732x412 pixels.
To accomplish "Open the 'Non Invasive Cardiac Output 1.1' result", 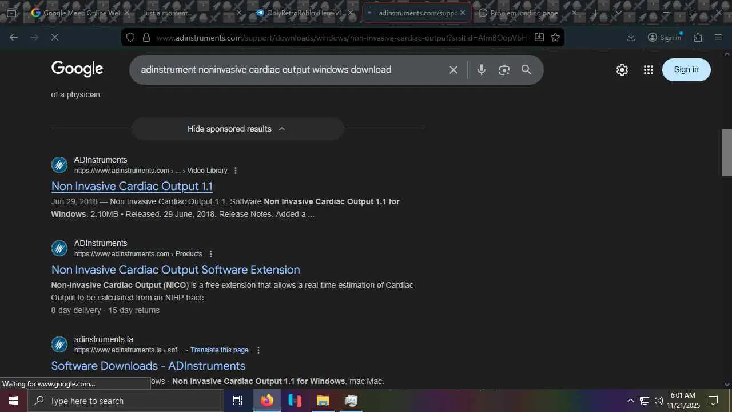I will coord(132,186).
